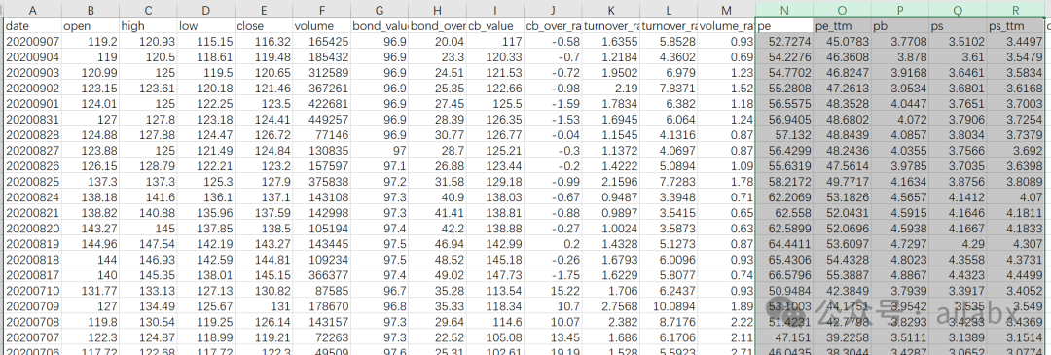Click the 'volume' header cell
Image resolution: width=1051 pixels, height=355 pixels.
[x=322, y=26]
